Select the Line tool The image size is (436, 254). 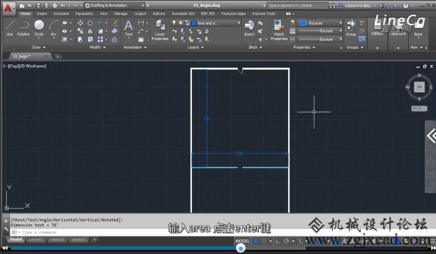point(9,28)
